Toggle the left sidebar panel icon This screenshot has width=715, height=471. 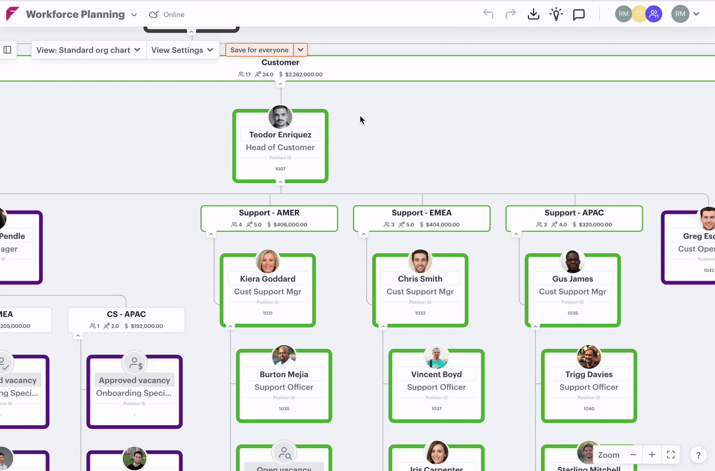pyautogui.click(x=7, y=50)
